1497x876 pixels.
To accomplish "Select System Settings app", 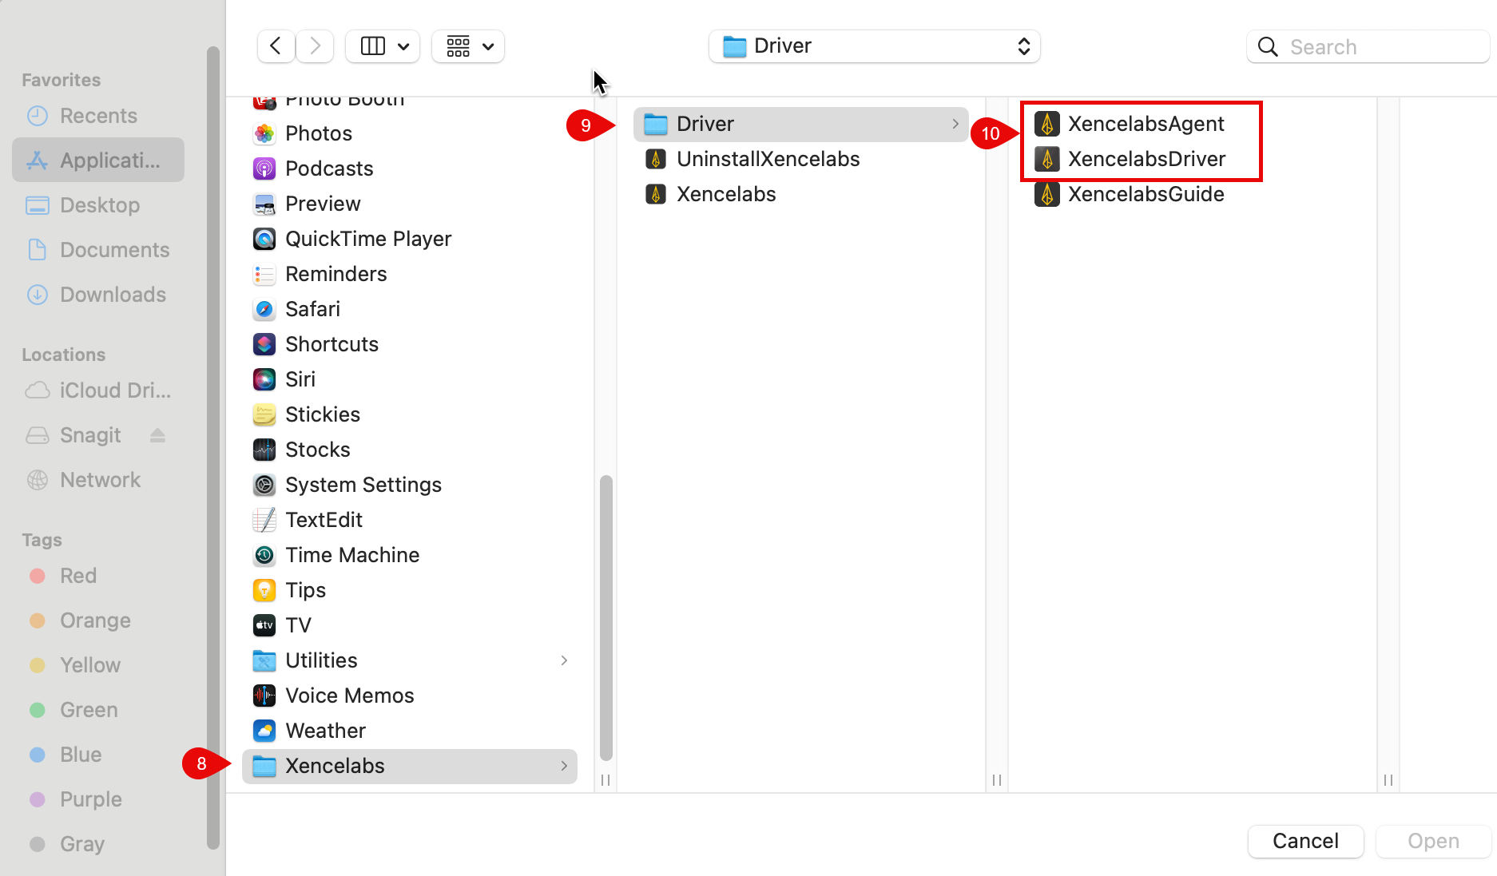I will point(410,485).
